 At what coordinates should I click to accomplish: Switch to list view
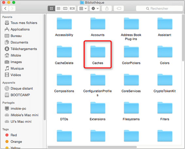pos(59,9)
